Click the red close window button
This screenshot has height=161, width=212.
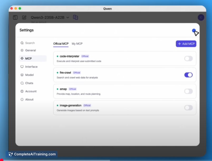click(x=12, y=8)
